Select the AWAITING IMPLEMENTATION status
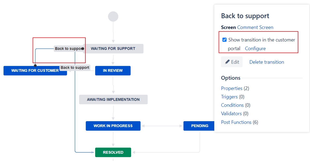 point(113,99)
